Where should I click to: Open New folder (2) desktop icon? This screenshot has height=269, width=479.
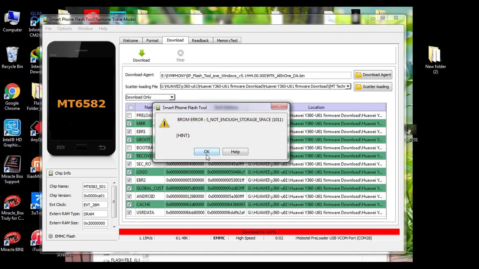[x=435, y=60]
